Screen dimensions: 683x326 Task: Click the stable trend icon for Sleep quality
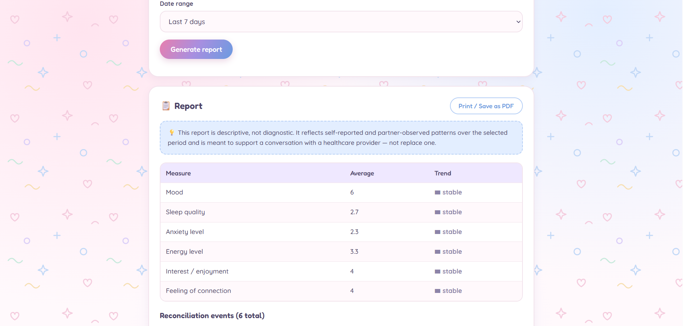pyautogui.click(x=437, y=212)
